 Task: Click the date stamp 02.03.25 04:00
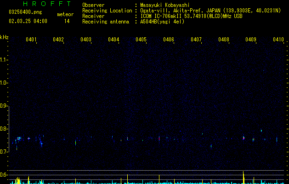tap(28, 21)
